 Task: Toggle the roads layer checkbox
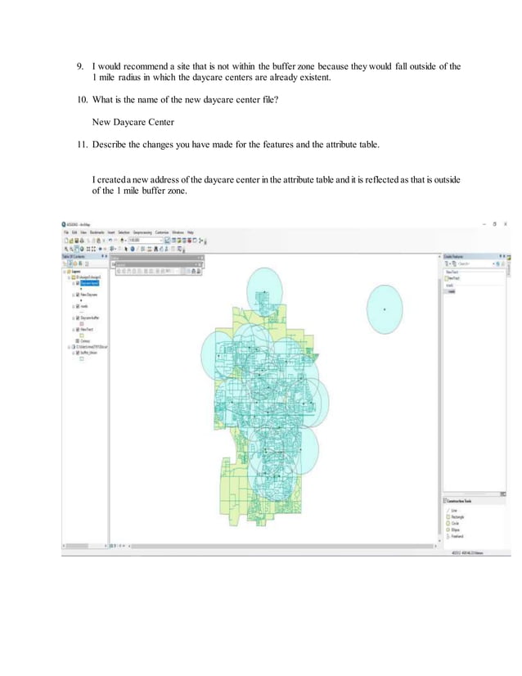pos(78,306)
